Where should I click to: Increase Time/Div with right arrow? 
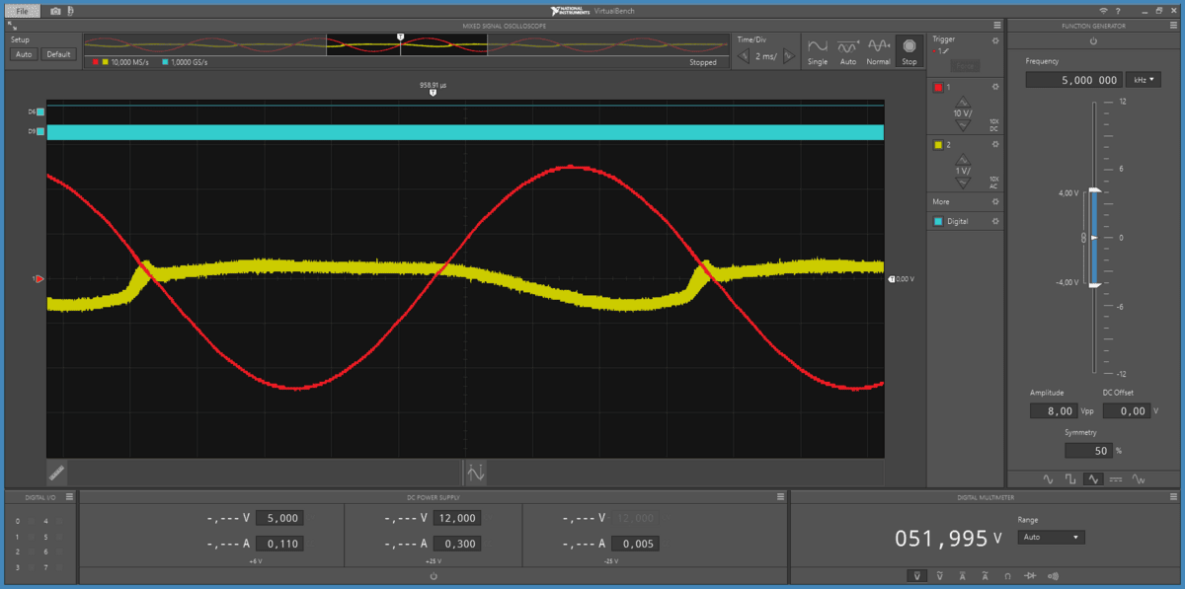tap(788, 56)
